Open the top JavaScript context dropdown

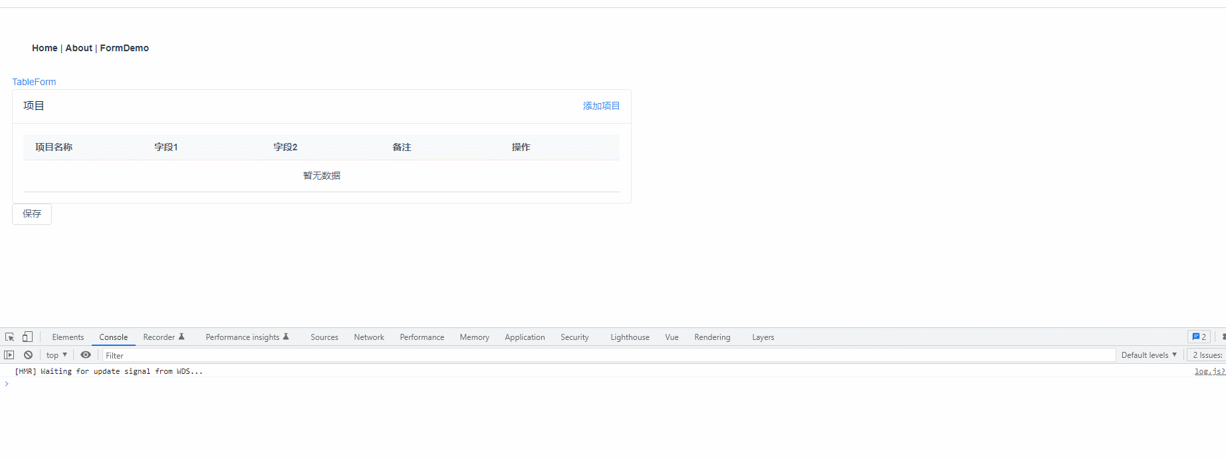[x=57, y=355]
